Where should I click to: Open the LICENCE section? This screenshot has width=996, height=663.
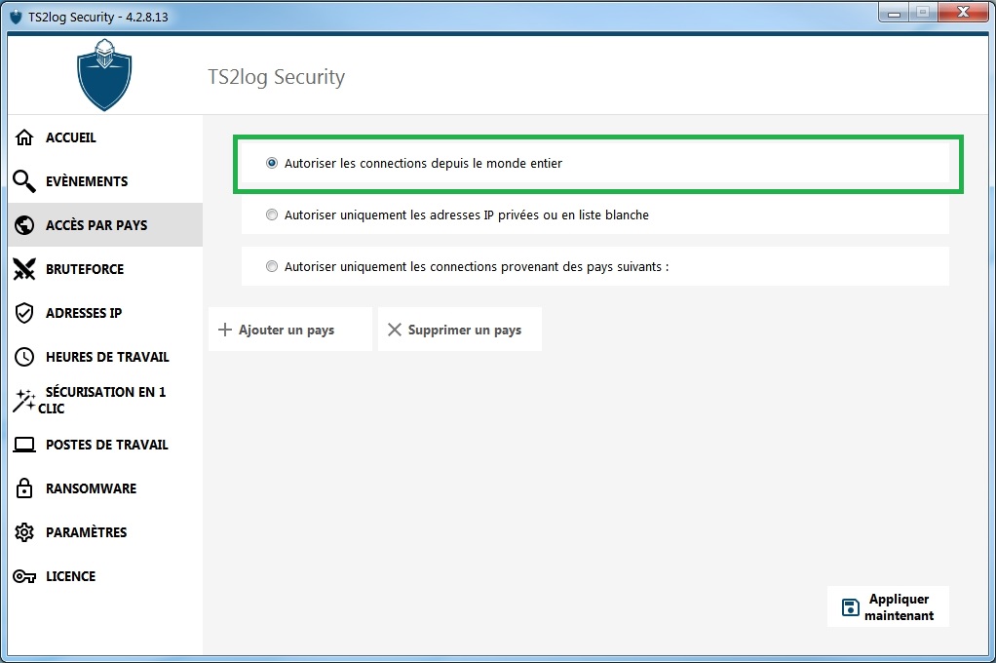(105, 576)
